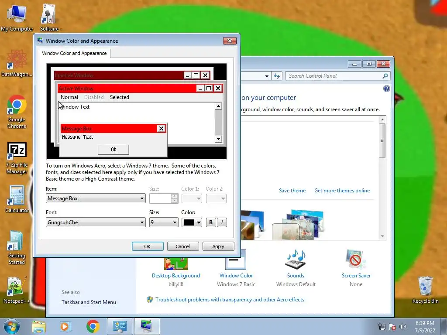
Task: Open the Calculator desktop shortcut
Action: pyautogui.click(x=17, y=199)
